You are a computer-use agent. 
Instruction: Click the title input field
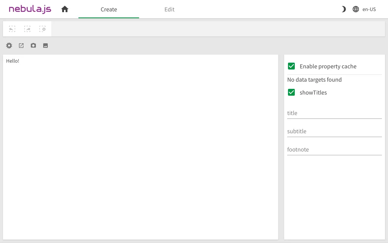click(334, 113)
